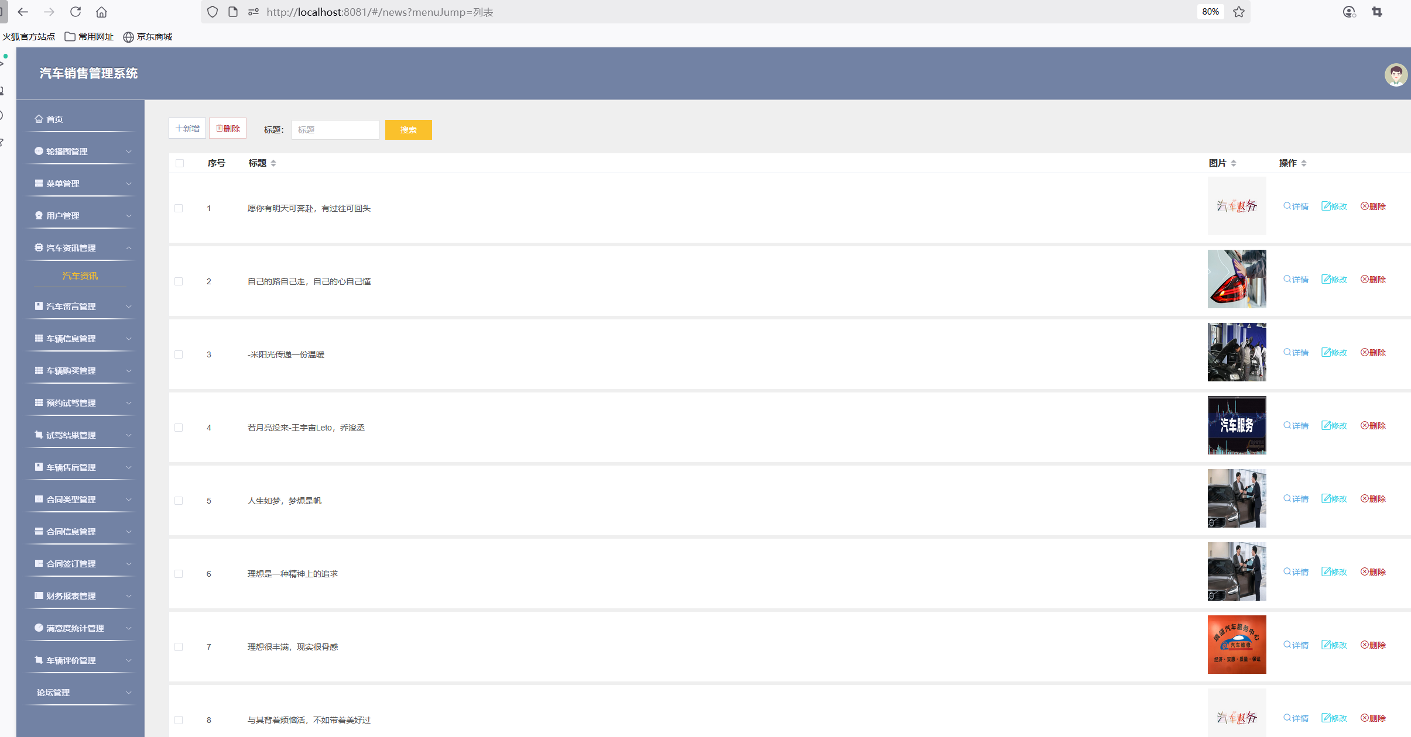The image size is (1411, 737).
Task: Click the 新增 add button
Action: (187, 129)
